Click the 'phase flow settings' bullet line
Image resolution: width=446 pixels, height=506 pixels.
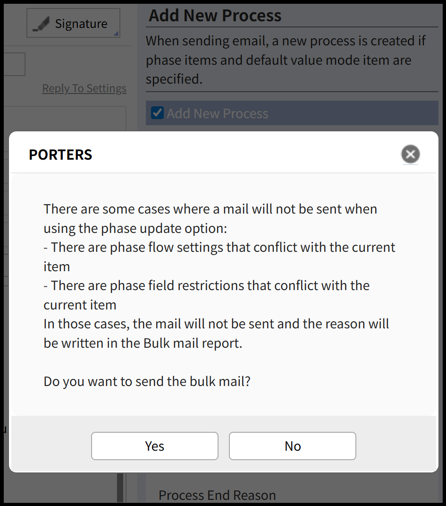(219, 248)
